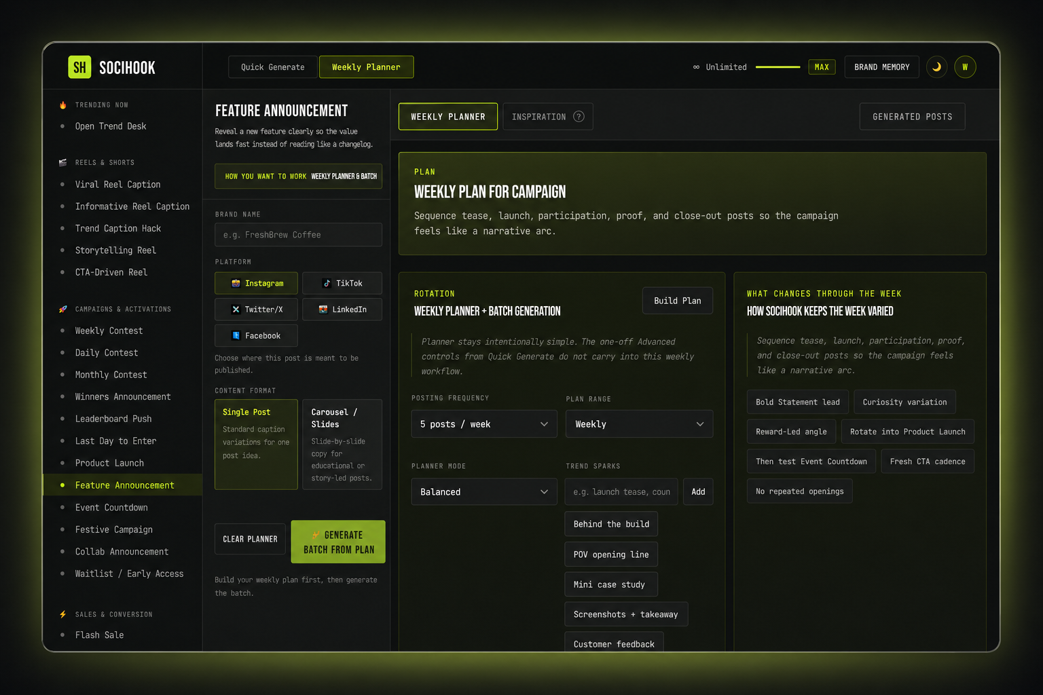
Task: Click the Trending Now flame icon
Action: coord(63,105)
